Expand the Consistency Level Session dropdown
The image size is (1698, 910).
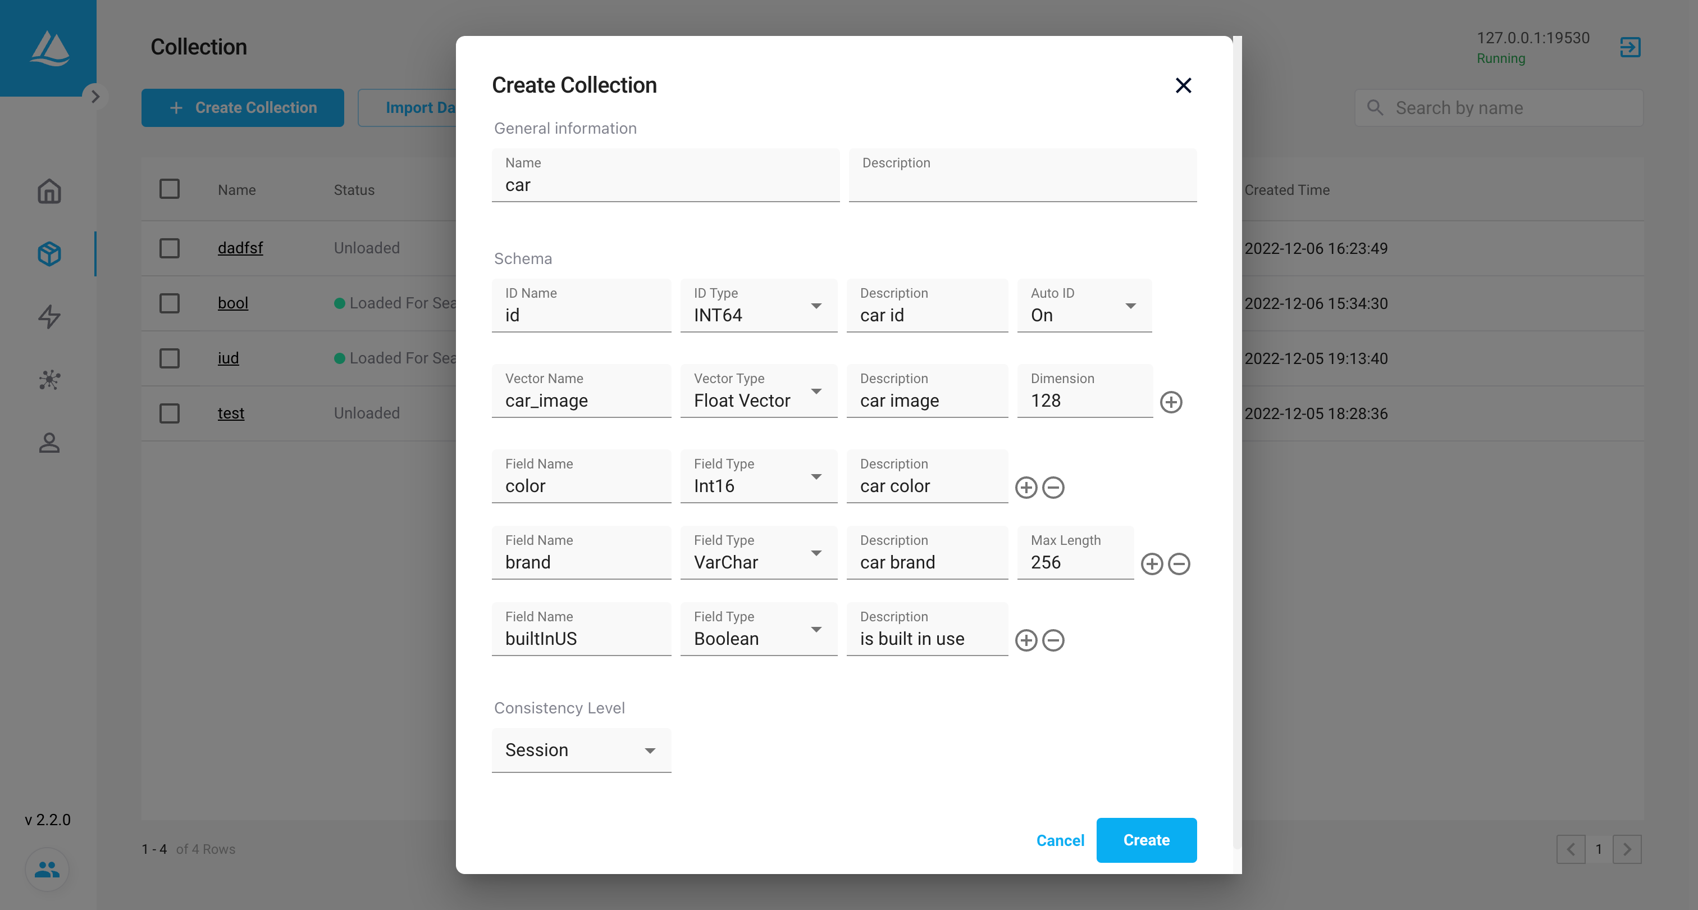click(581, 750)
